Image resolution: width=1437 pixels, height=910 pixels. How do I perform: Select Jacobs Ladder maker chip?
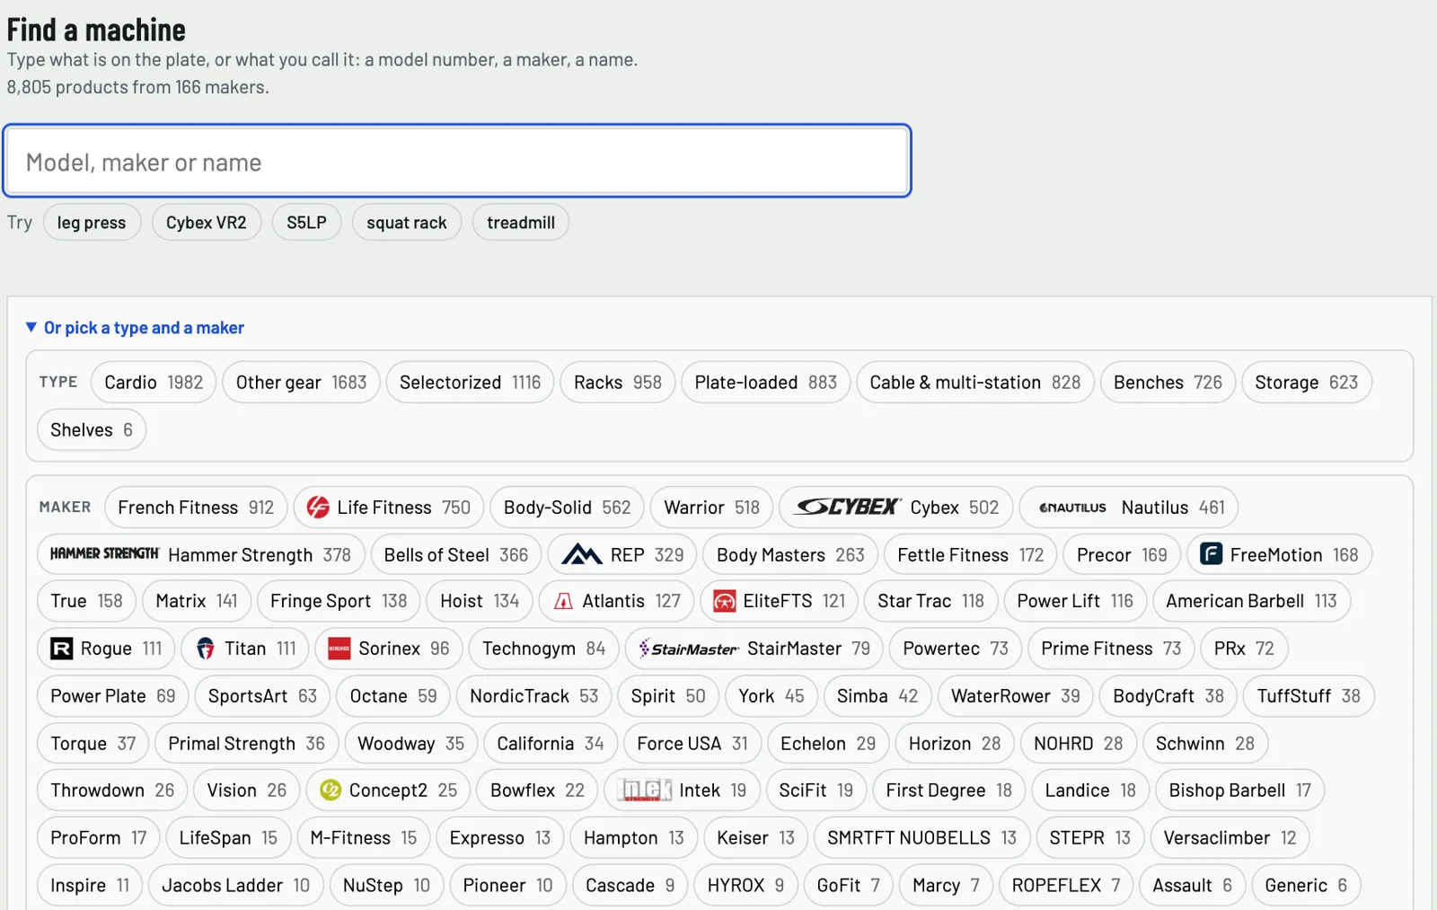(235, 886)
